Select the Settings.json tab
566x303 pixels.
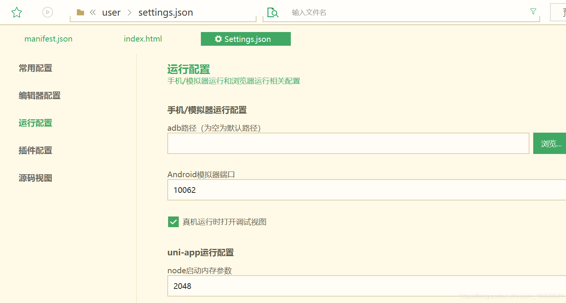click(x=246, y=39)
